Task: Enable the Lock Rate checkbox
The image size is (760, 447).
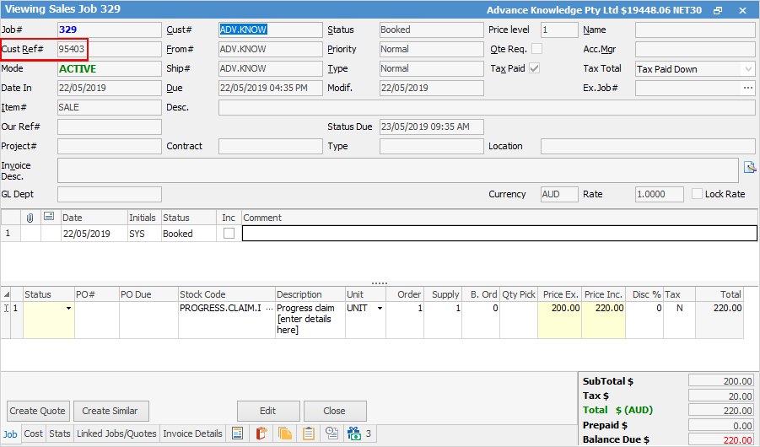Action: pos(697,194)
